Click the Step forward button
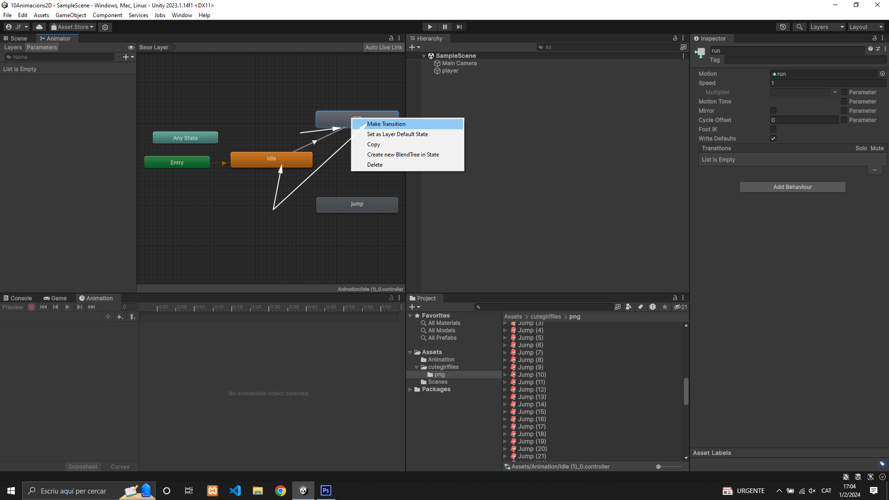This screenshot has height=500, width=889. click(459, 27)
